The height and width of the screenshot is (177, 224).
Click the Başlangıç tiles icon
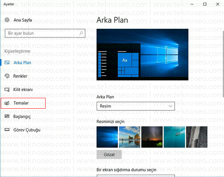click(7, 116)
